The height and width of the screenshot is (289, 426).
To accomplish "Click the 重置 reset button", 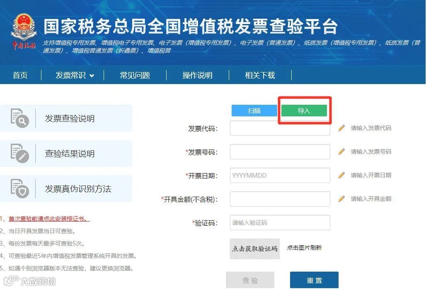I will [x=315, y=280].
